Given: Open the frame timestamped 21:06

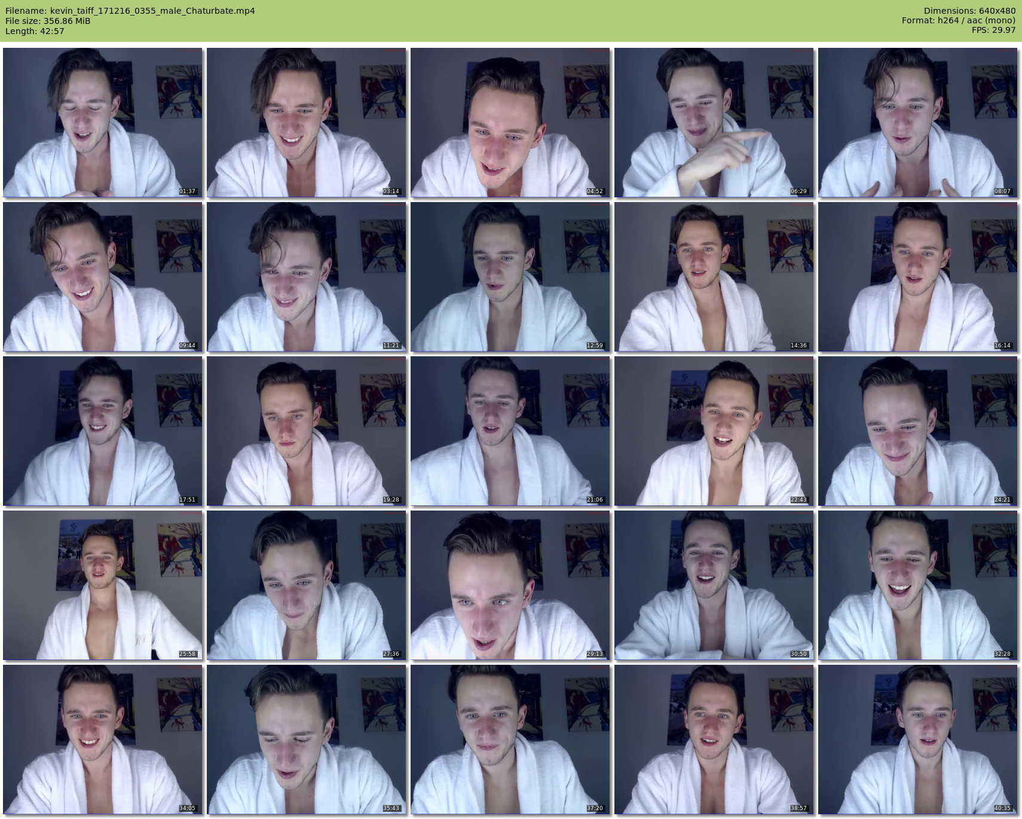Looking at the screenshot, I should (x=510, y=430).
